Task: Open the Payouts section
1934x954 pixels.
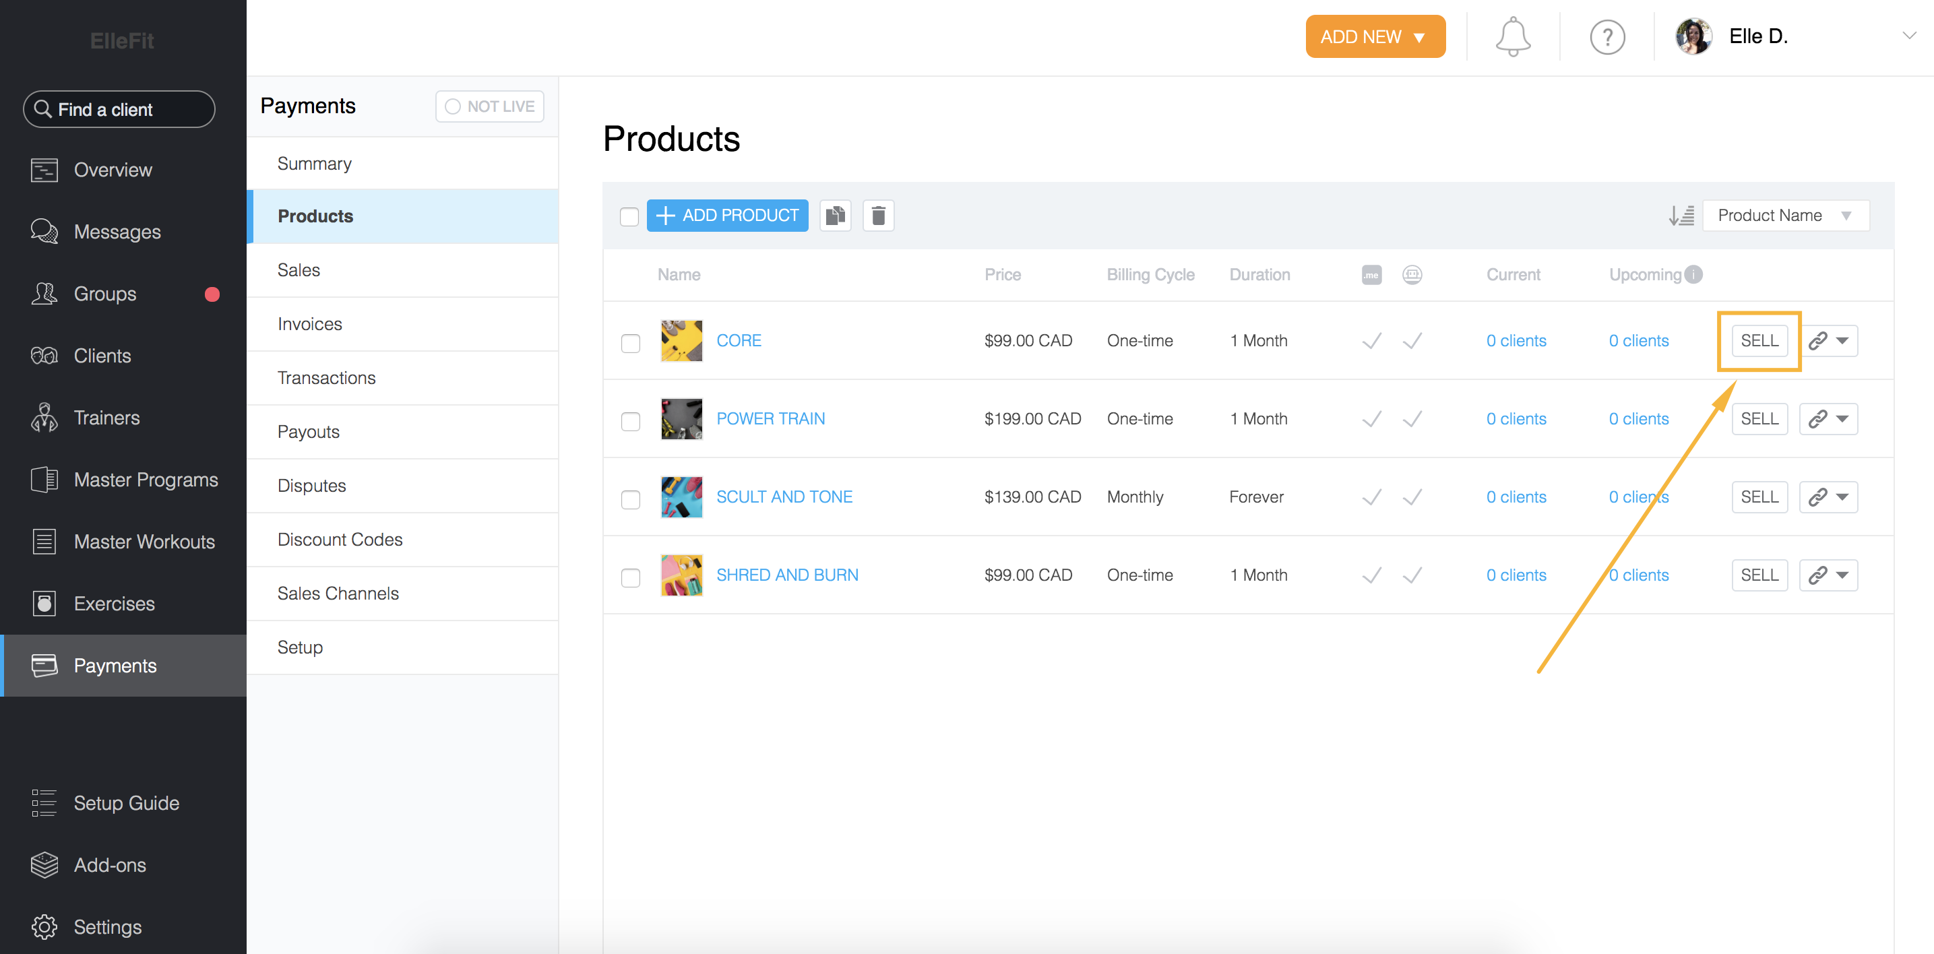Action: pyautogui.click(x=402, y=433)
